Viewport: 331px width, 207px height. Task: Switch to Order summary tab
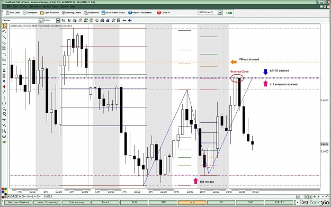point(76,202)
